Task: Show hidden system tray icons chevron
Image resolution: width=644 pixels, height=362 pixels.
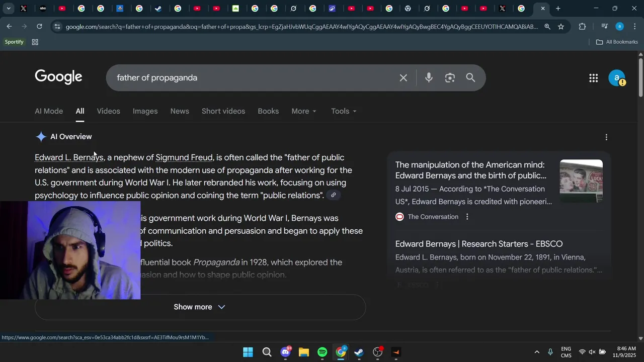Action: (x=537, y=352)
